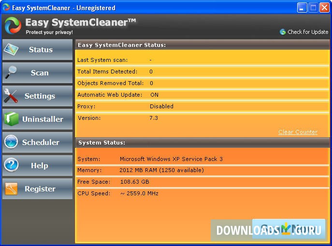Open the Status tab label
The image size is (332, 246).
tap(41, 50)
